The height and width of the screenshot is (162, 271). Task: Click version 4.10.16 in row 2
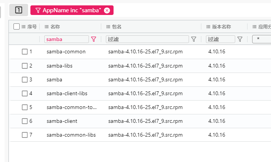click(x=217, y=66)
